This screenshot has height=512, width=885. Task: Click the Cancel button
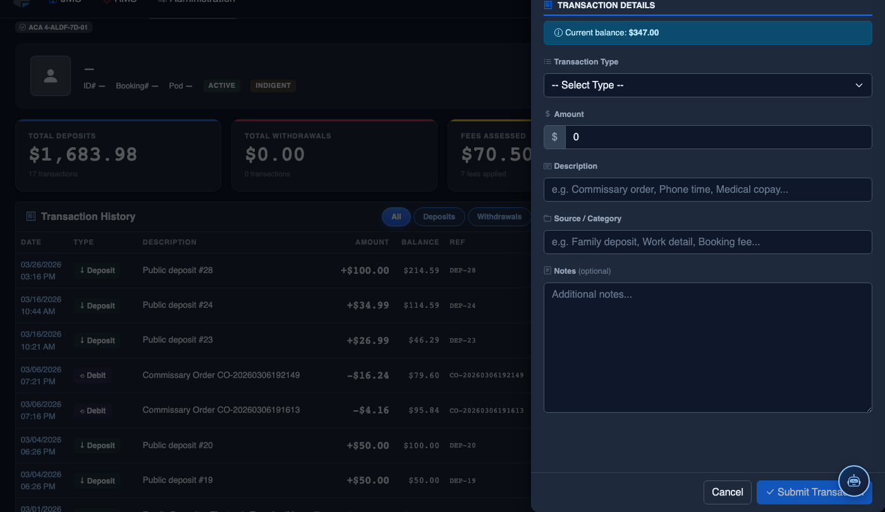click(x=728, y=492)
